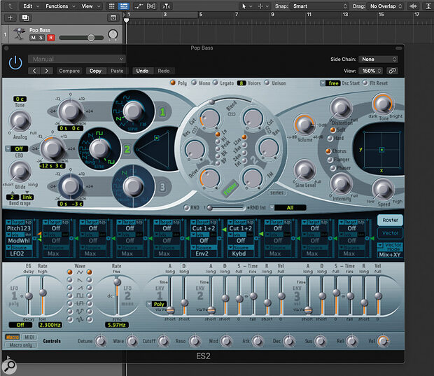Solo the Pop Bass track
The width and height of the screenshot is (434, 376).
(41, 38)
